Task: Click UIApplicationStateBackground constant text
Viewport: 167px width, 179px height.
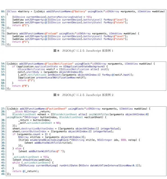Action: click(84, 66)
